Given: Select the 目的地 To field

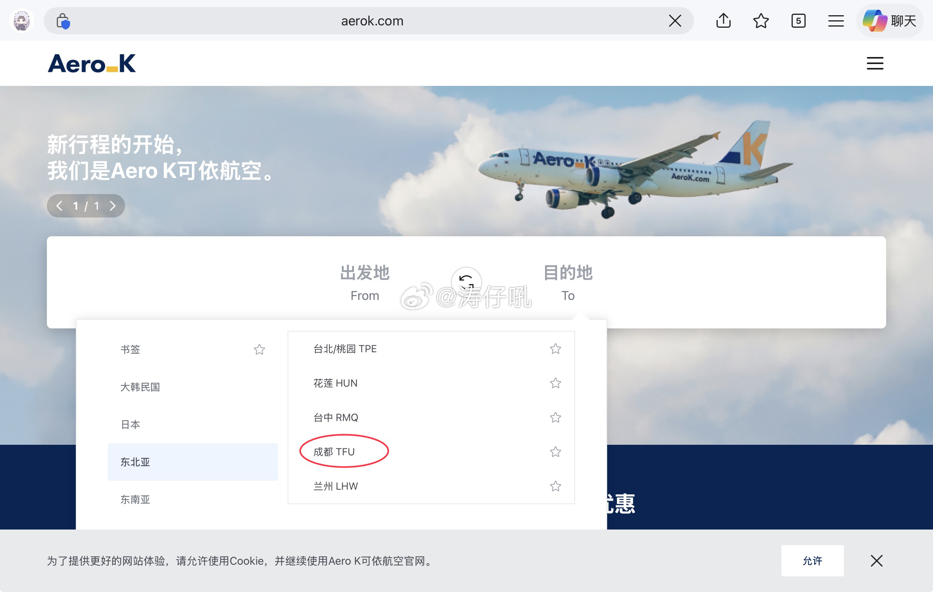Looking at the screenshot, I should click(568, 282).
